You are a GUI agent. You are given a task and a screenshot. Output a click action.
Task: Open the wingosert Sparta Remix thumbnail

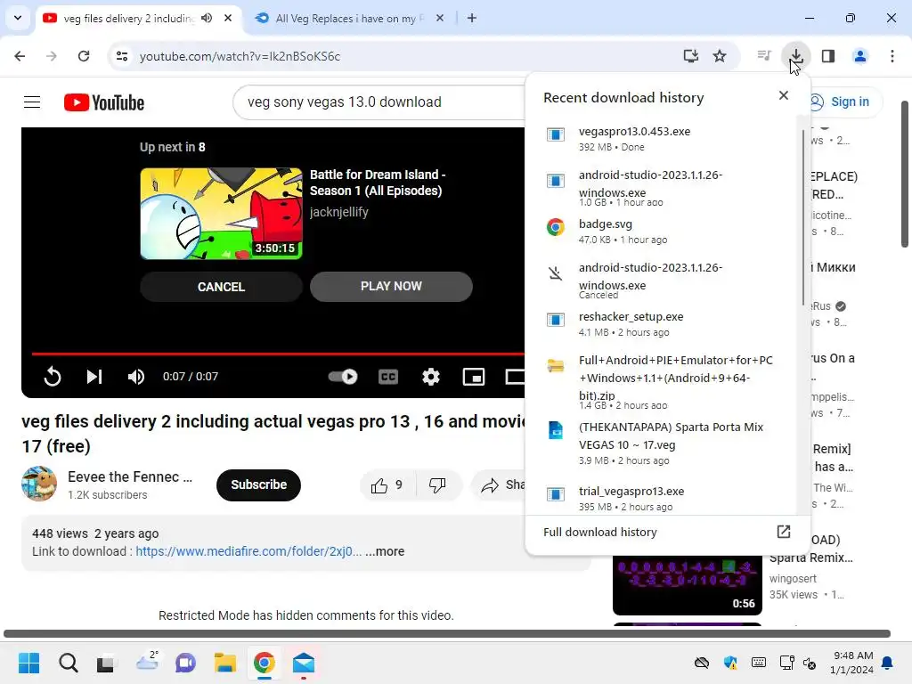point(687,585)
